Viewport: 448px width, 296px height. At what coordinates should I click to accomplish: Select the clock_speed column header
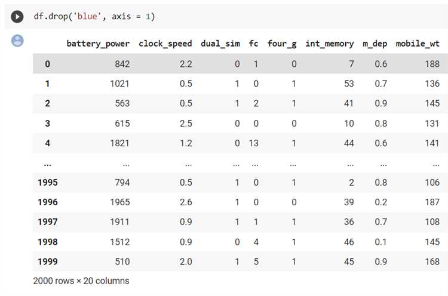pyautogui.click(x=165, y=44)
